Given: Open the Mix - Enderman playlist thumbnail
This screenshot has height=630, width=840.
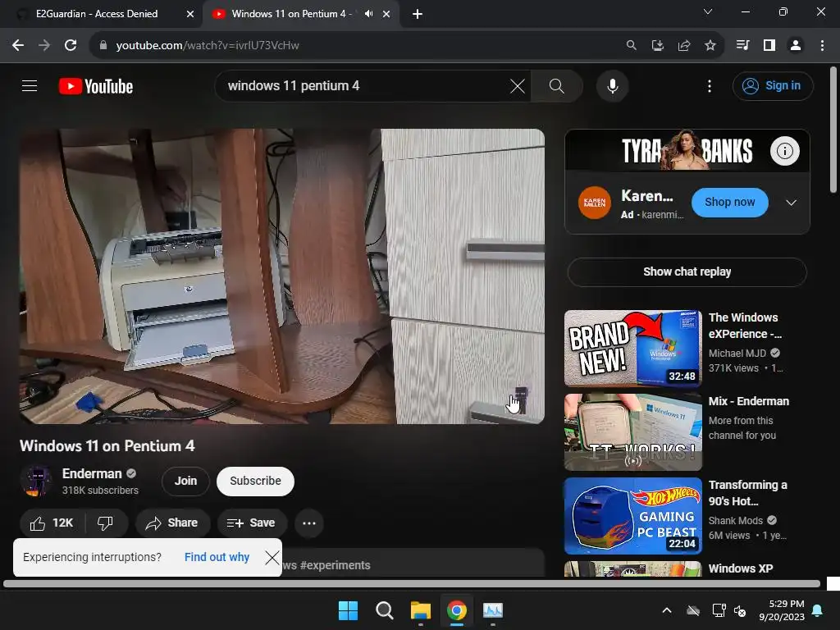Looking at the screenshot, I should [632, 431].
